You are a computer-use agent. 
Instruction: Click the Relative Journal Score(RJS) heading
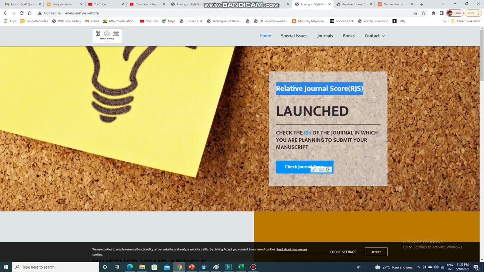pyautogui.click(x=320, y=88)
